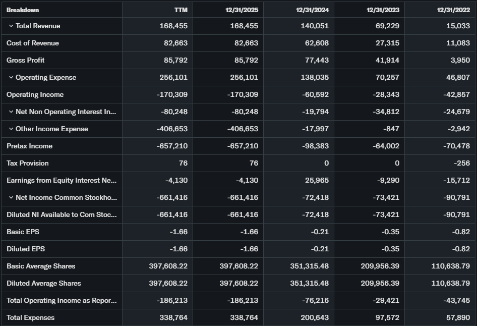
Task: Expand Net Non Operating Interest row chevron
Action: click(11, 112)
